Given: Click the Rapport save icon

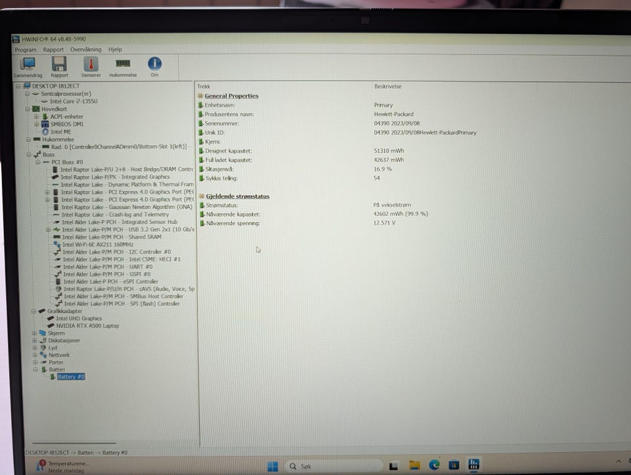Looking at the screenshot, I should (x=59, y=67).
